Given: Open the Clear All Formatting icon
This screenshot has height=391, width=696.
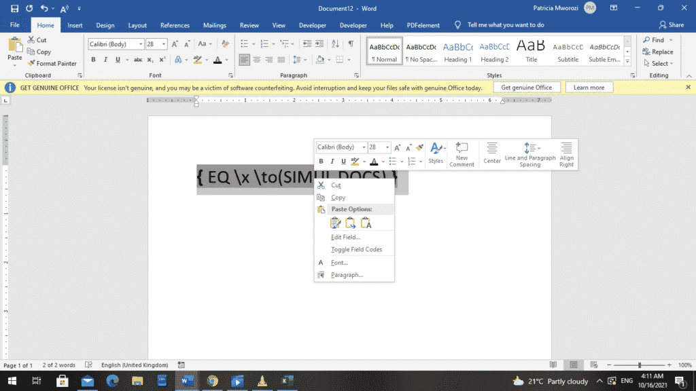Looking at the screenshot, I should click(x=224, y=42).
